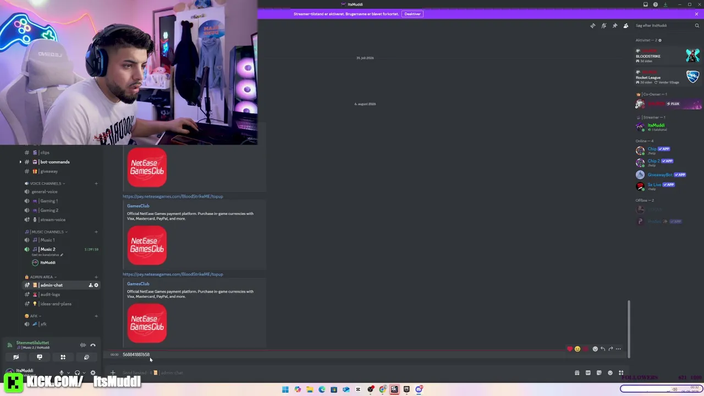The image size is (704, 396).
Task: Share your screen in voice panel
Action: [40, 357]
